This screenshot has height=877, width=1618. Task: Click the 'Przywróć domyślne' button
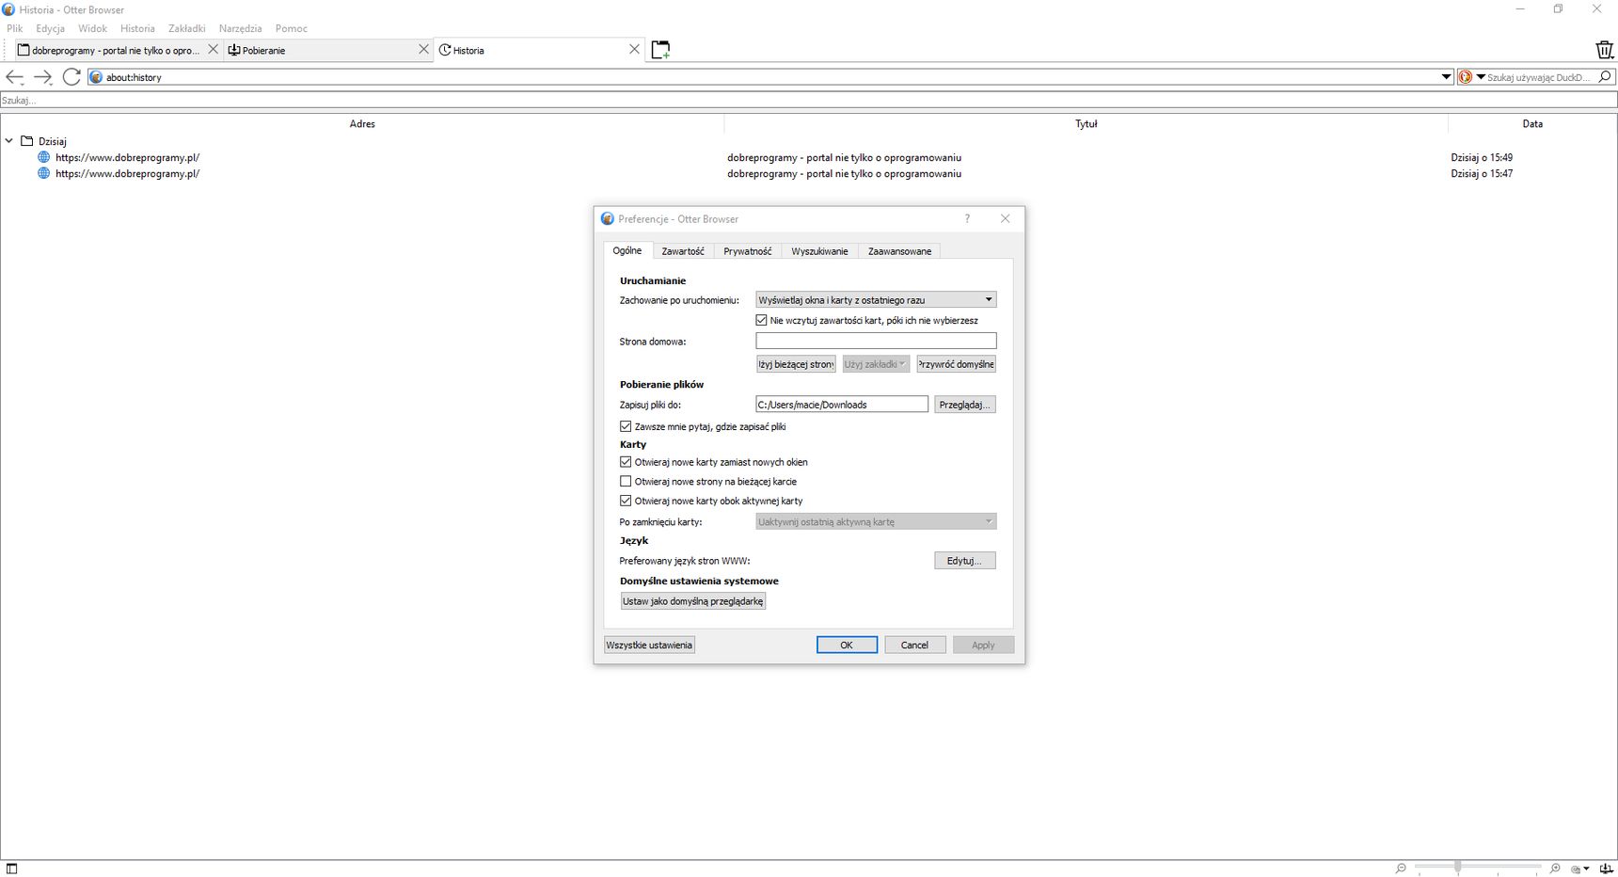pyautogui.click(x=956, y=364)
